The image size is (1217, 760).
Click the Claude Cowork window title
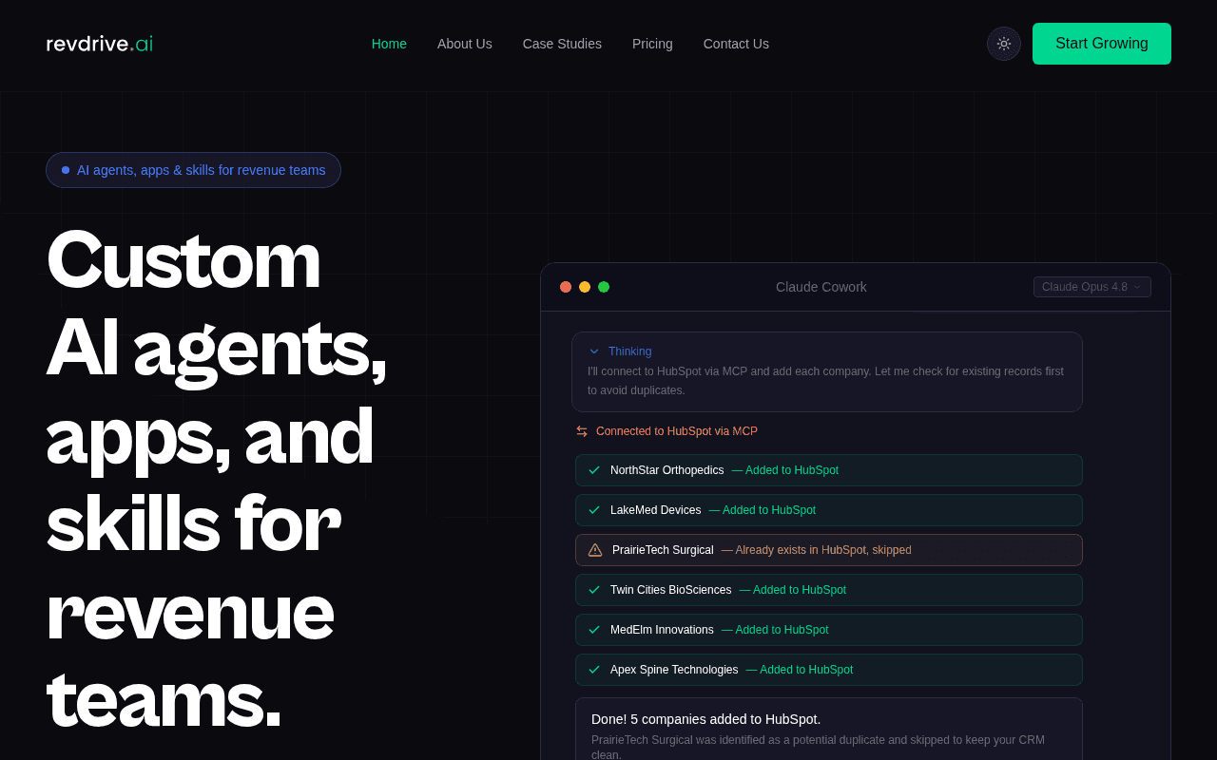click(821, 287)
